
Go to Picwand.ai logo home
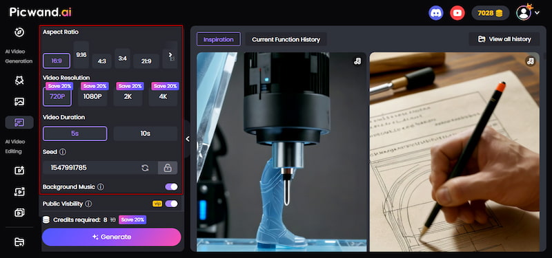tap(40, 12)
